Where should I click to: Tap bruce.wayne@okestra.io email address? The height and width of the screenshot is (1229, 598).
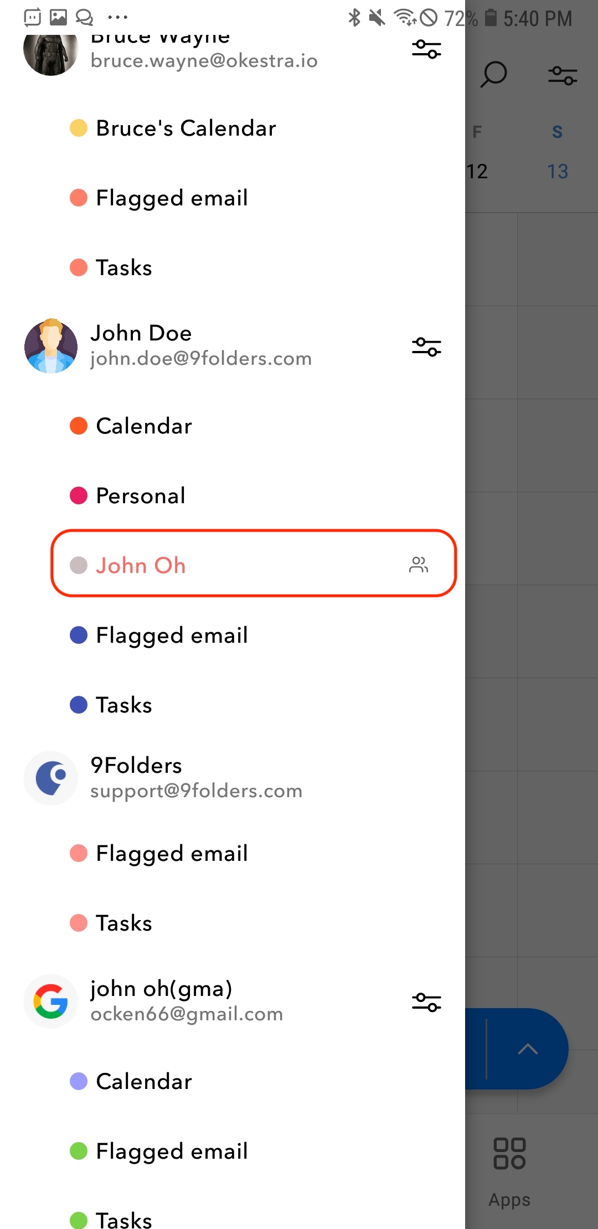204,61
